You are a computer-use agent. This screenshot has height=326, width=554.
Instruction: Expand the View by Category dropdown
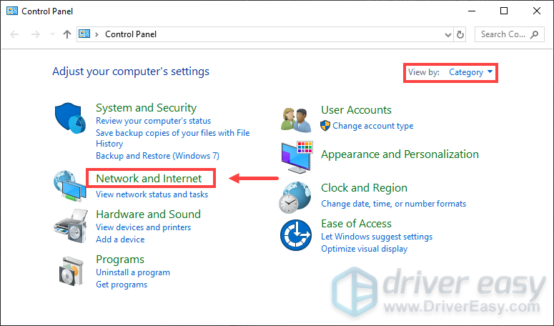(470, 72)
